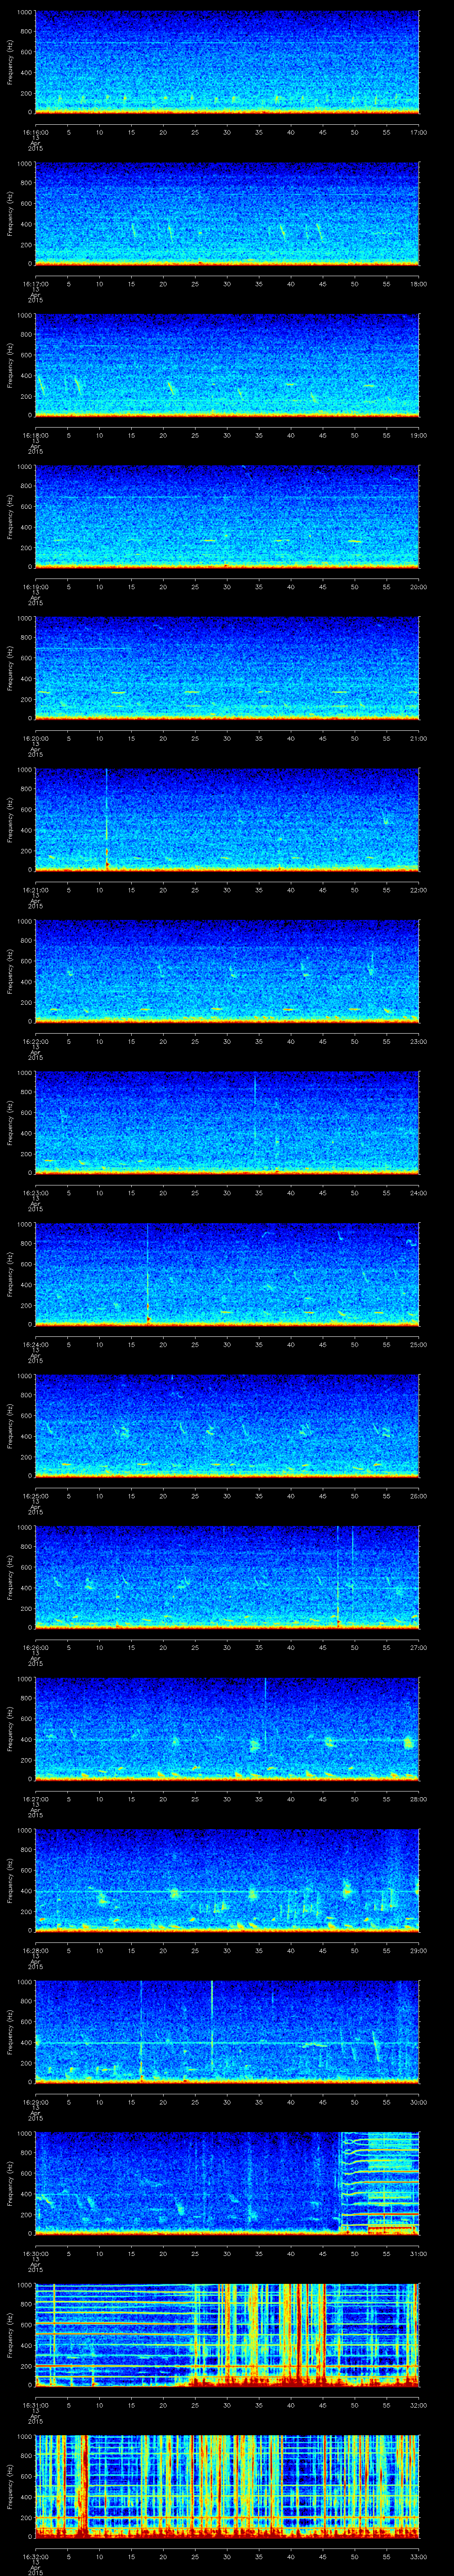Click the Frequency (Hz) axis label of the 16:16:00 panel

(10, 62)
